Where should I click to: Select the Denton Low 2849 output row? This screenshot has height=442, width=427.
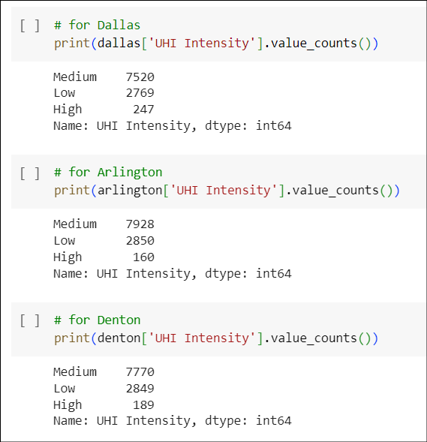pyautogui.click(x=104, y=389)
